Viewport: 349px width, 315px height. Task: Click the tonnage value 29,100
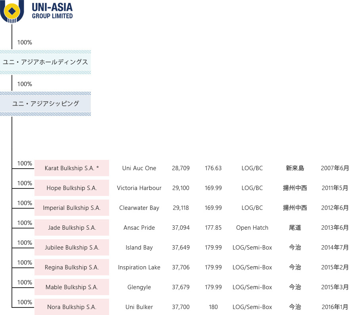181,188
